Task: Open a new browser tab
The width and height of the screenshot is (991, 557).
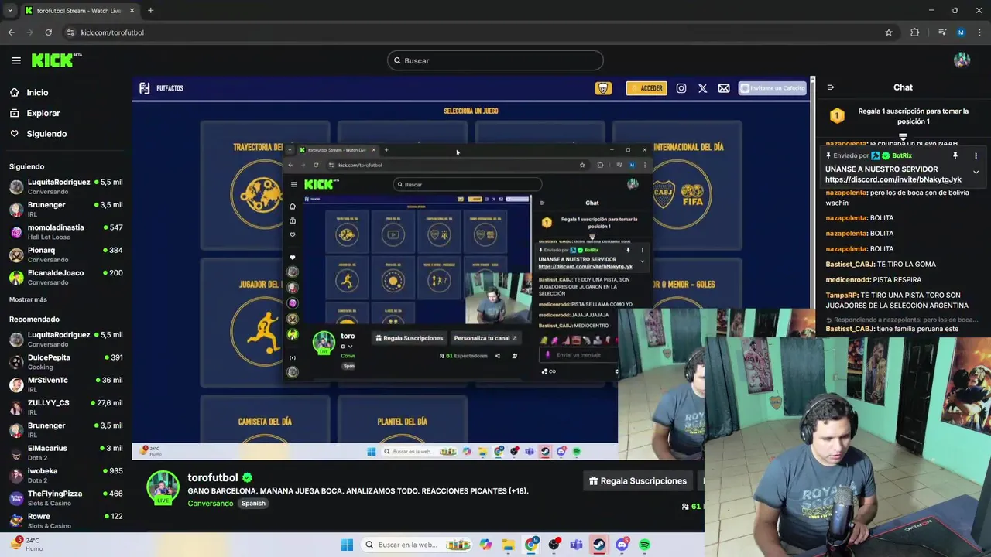Action: tap(150, 11)
